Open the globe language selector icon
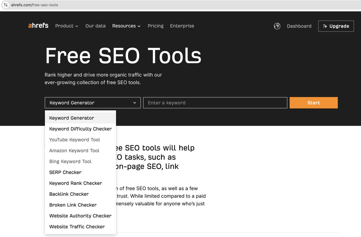 [x=277, y=26]
